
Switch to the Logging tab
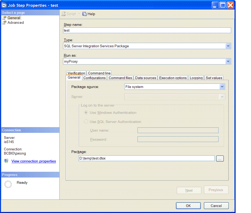pyautogui.click(x=196, y=78)
